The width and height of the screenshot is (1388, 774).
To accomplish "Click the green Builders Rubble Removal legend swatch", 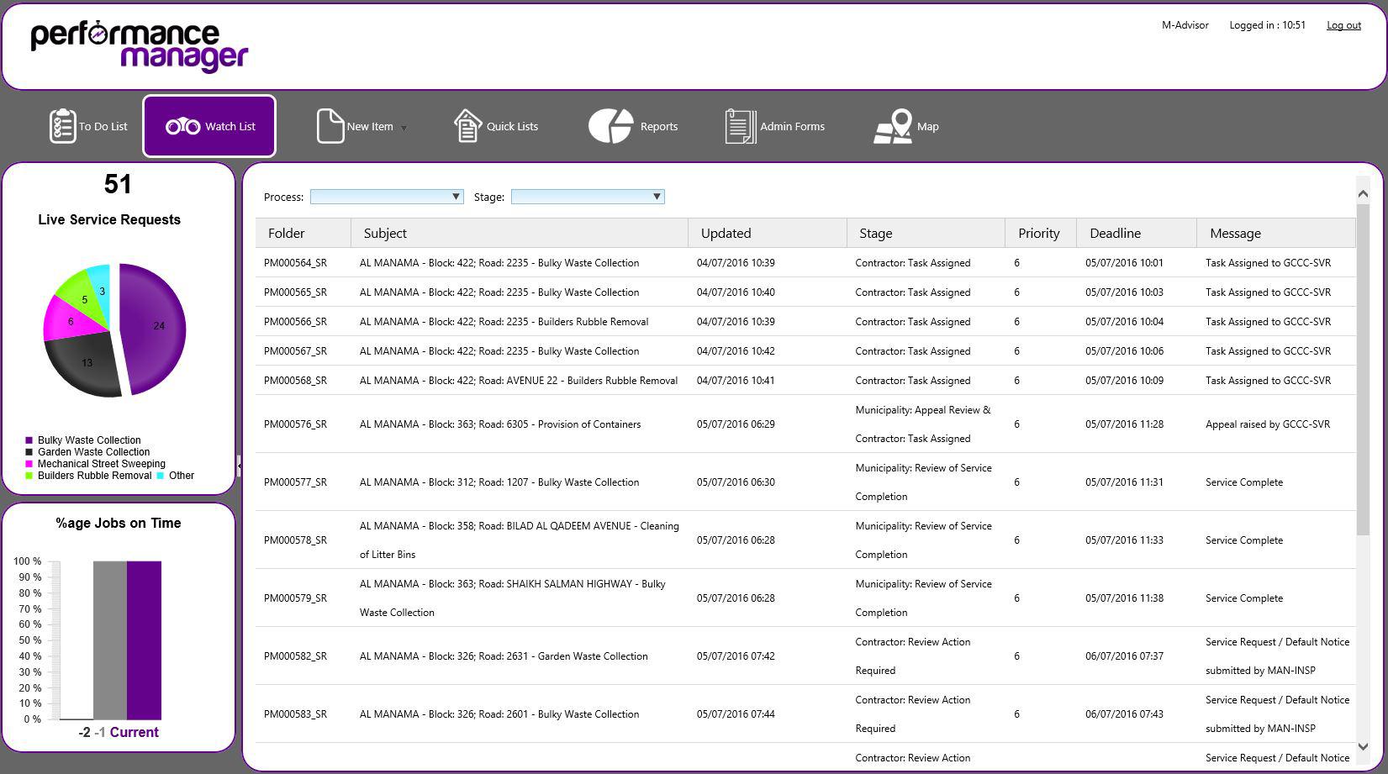I will click(29, 476).
